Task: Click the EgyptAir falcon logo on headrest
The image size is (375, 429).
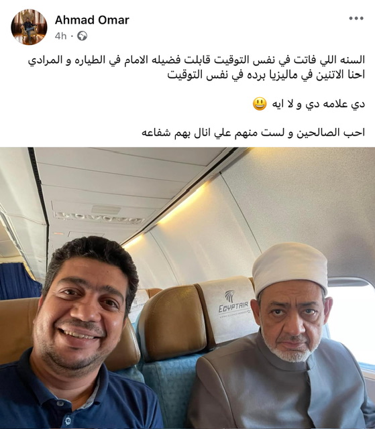Action: point(230,296)
